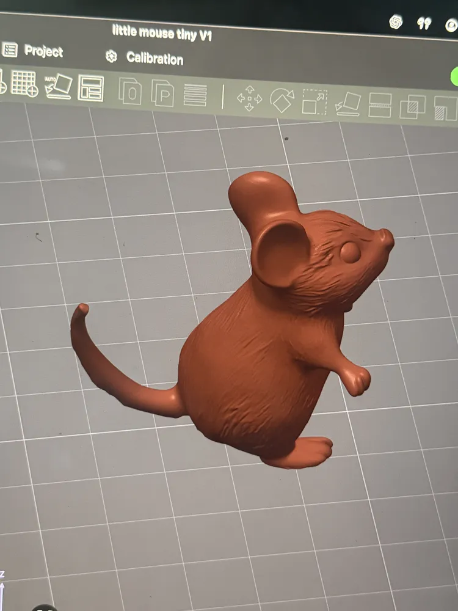Open the Variable Layer Height tool
This screenshot has height=611, width=458.
tap(195, 95)
